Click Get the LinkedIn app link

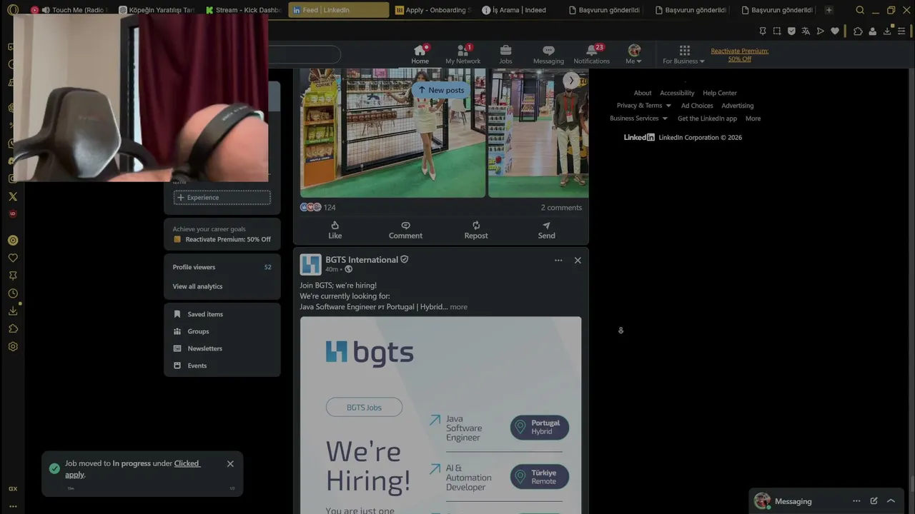707,119
